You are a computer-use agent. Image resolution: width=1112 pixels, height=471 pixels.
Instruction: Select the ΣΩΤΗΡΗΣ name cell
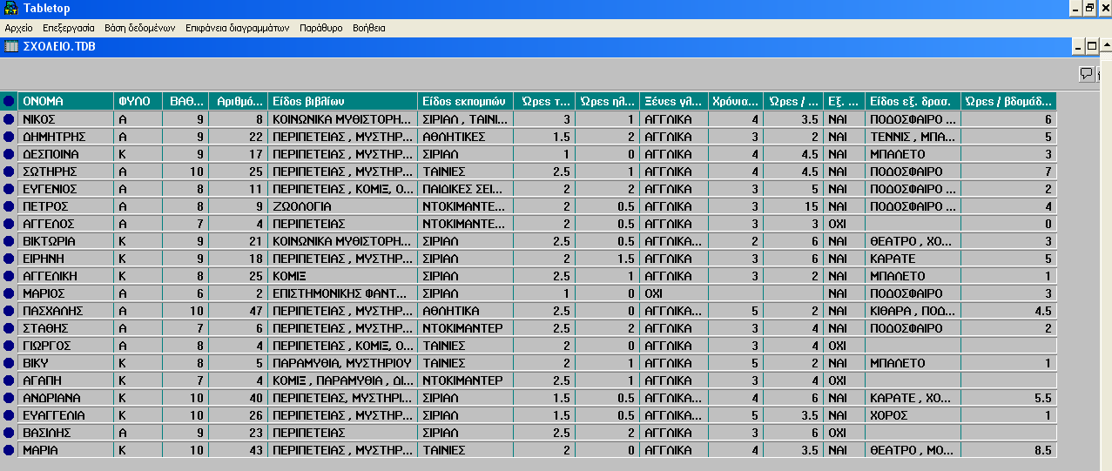click(x=66, y=172)
